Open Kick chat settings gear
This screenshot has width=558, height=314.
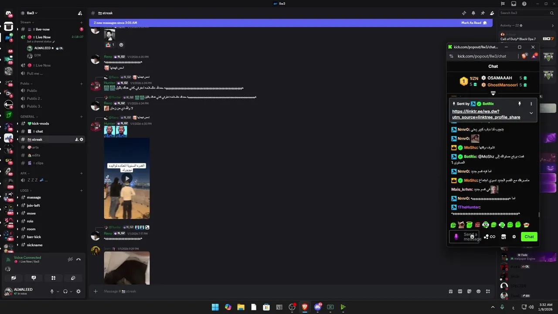514,236
